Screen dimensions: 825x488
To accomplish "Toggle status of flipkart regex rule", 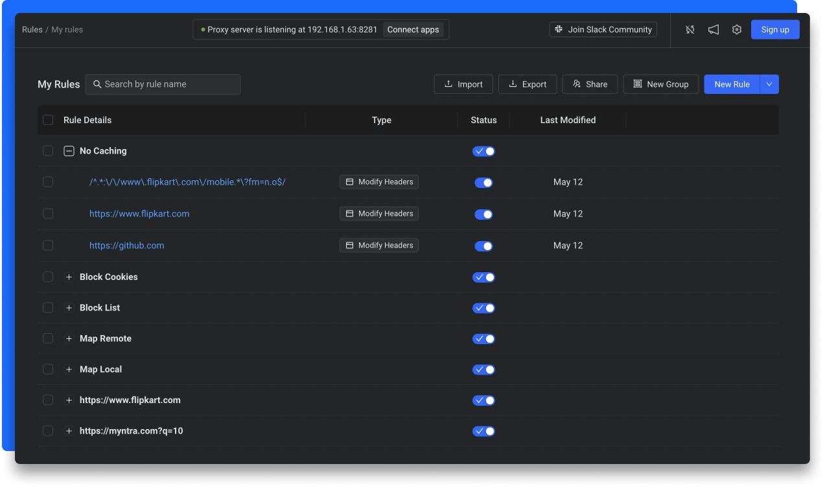I will coord(483,183).
